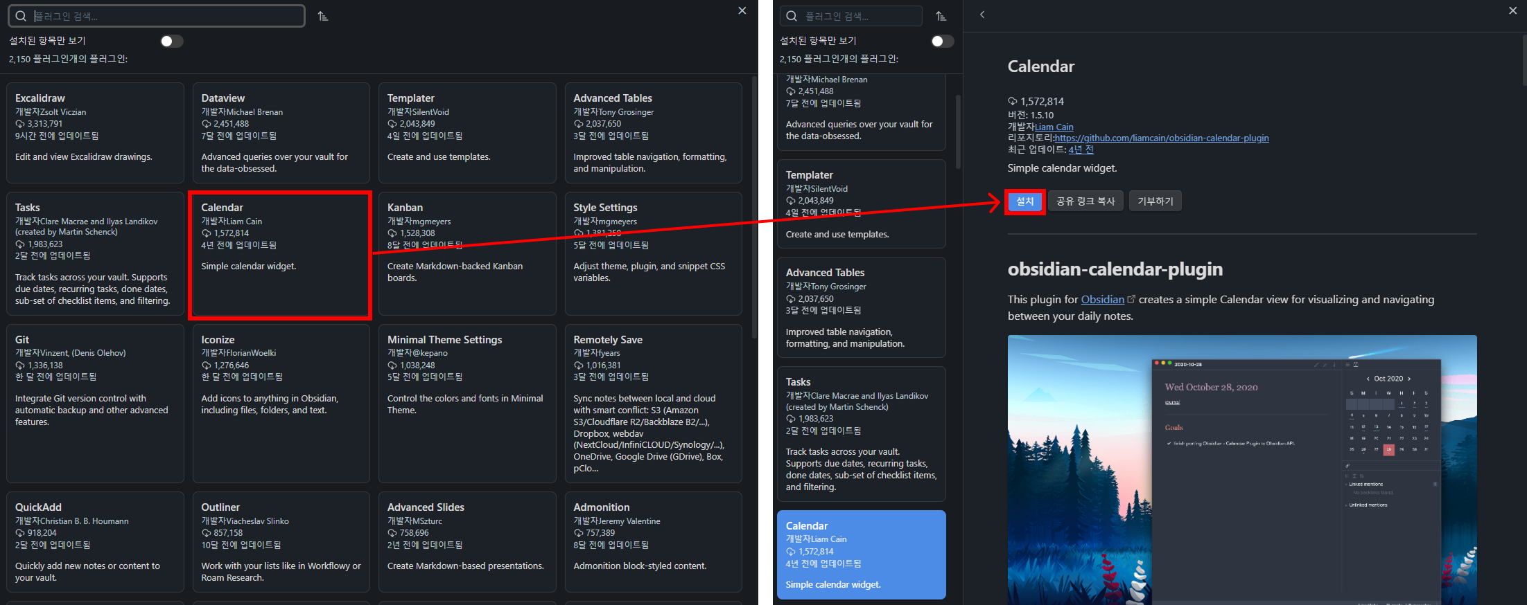Image resolution: width=1527 pixels, height=605 pixels.
Task: Click the blue 설치 install button
Action: click(1025, 201)
